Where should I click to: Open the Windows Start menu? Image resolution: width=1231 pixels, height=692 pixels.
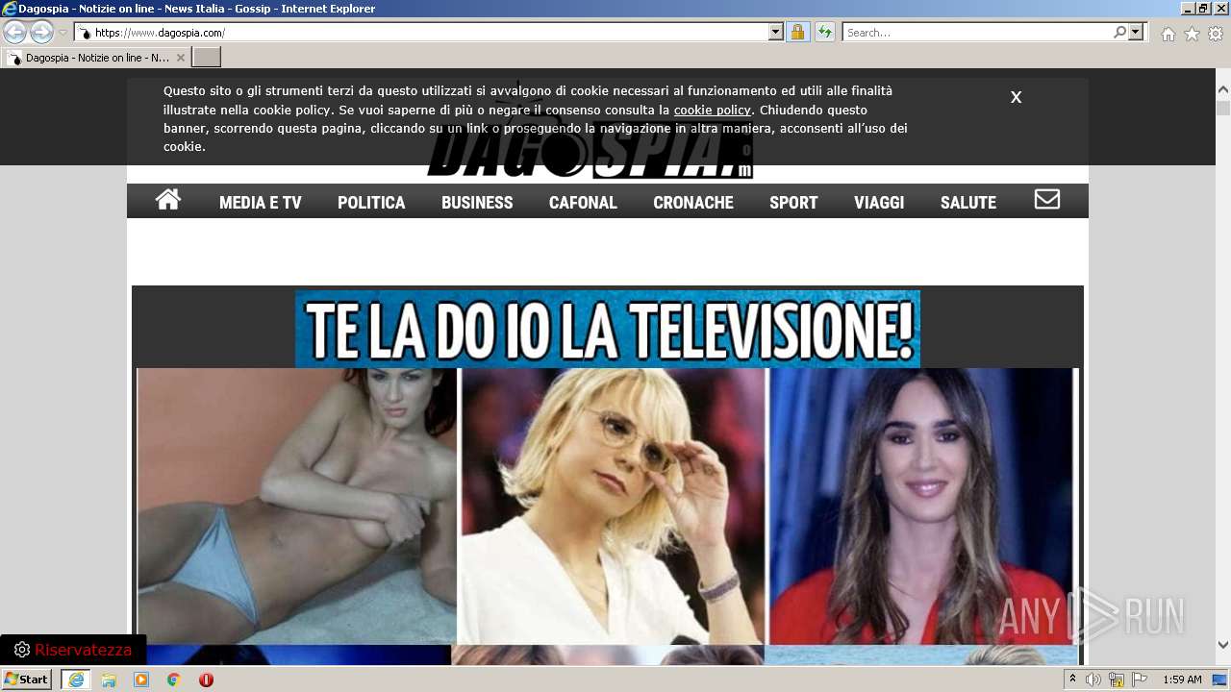(27, 680)
